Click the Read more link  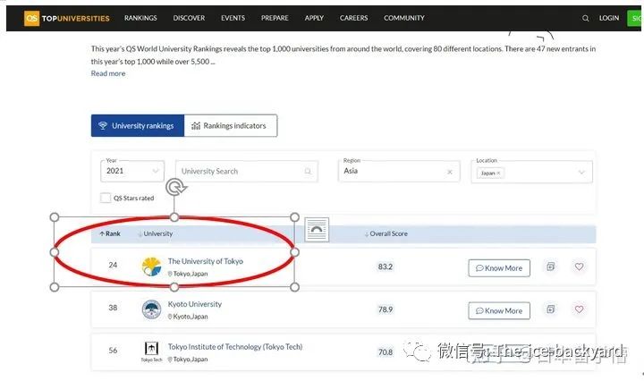pos(108,73)
